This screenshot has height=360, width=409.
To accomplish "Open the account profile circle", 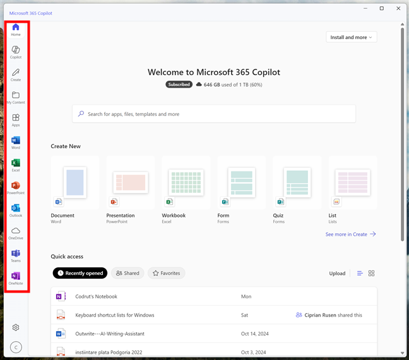I will 16,347.
